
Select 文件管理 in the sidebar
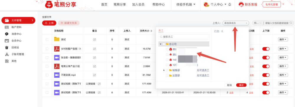click(x=18, y=20)
